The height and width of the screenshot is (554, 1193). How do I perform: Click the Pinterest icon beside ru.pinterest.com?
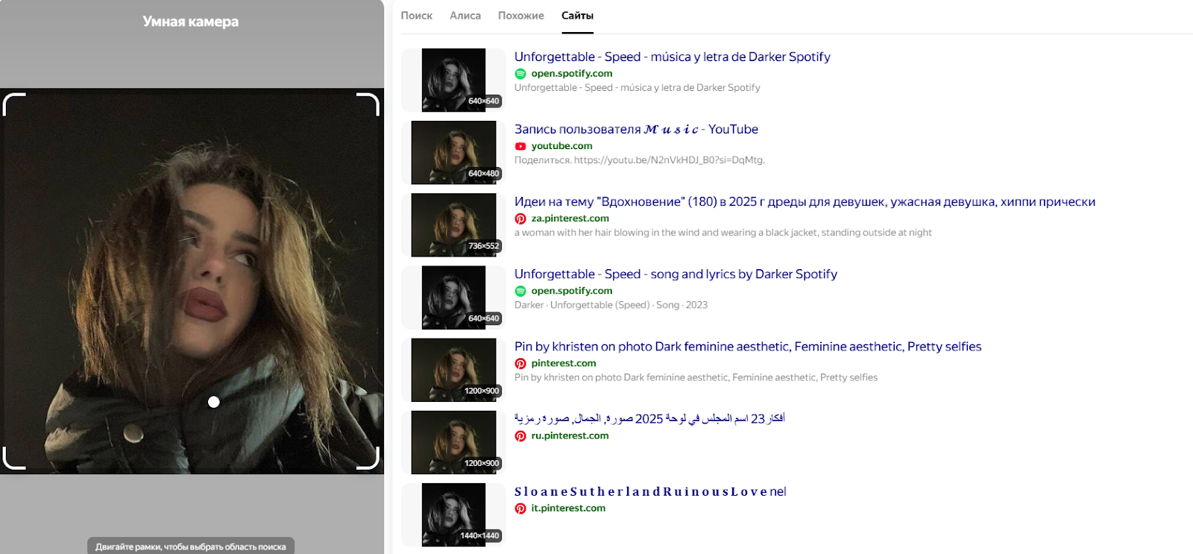520,436
